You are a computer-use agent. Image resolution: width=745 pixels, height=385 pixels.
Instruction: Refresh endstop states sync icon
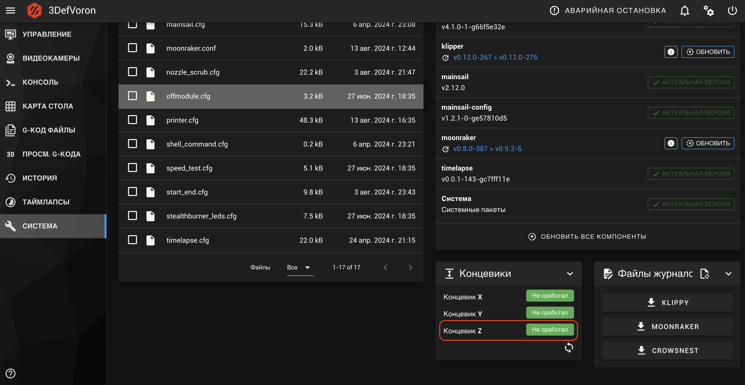568,348
